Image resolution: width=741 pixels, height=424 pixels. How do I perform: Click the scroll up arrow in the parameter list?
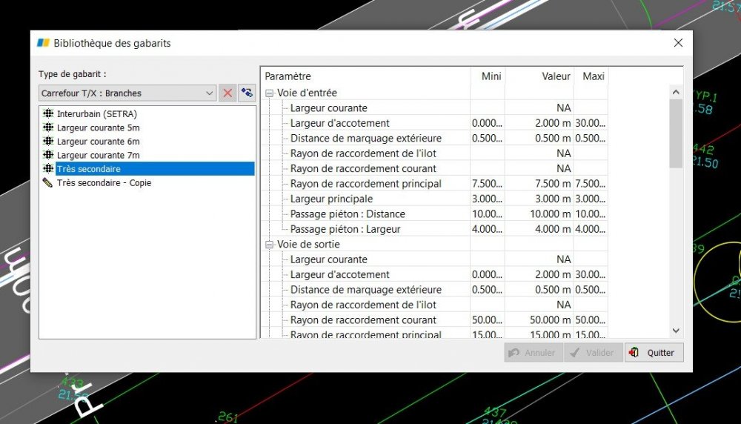click(676, 92)
